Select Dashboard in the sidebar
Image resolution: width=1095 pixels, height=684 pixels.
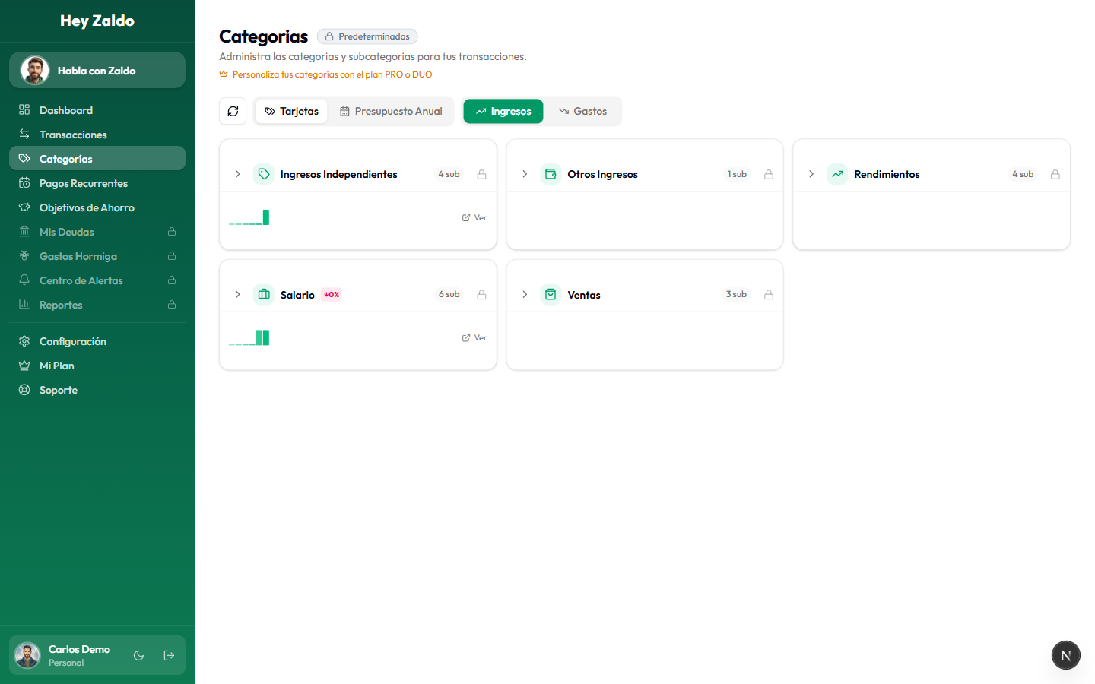(65, 109)
